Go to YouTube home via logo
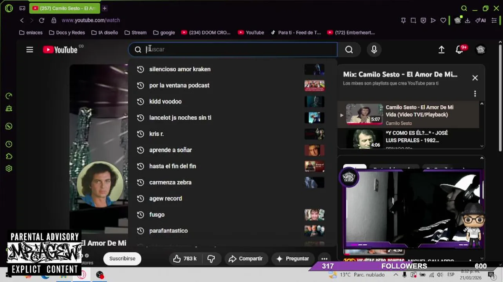Screen dimensions: 503x282 click(60, 50)
